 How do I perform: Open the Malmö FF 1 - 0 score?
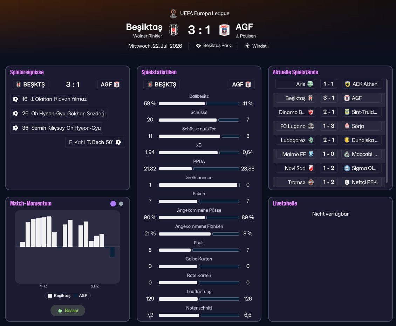click(329, 154)
